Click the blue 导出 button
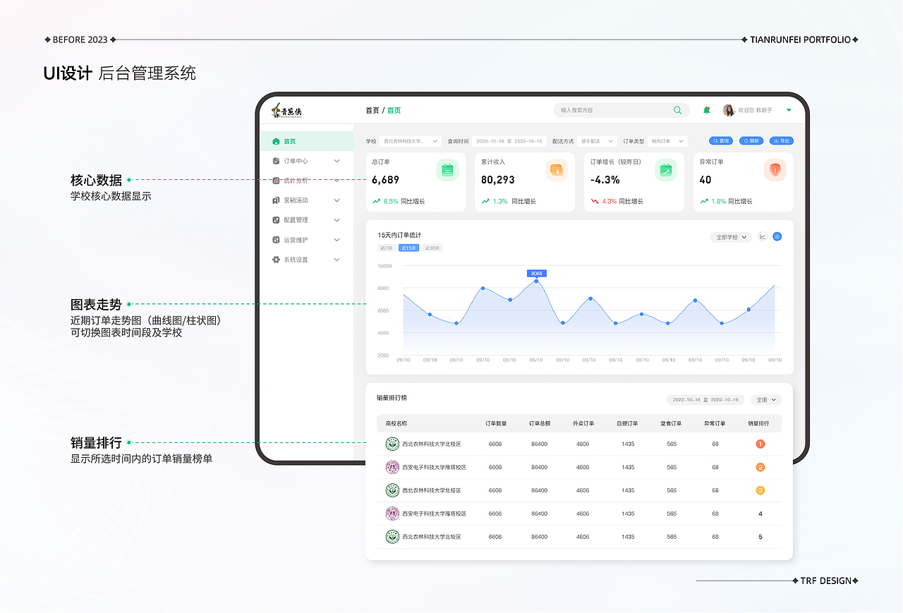 [782, 141]
